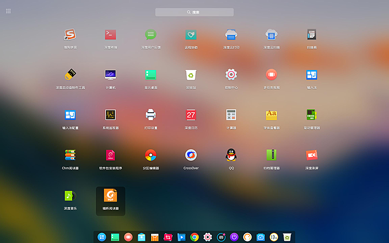The height and width of the screenshot is (243, 389).
Task: Launch Deepin Music (深度音乐)
Action: (x=70, y=195)
